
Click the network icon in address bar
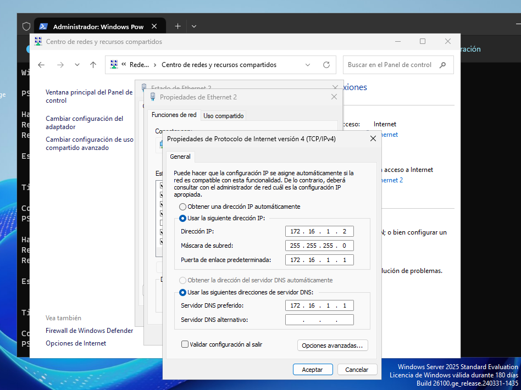(x=114, y=64)
